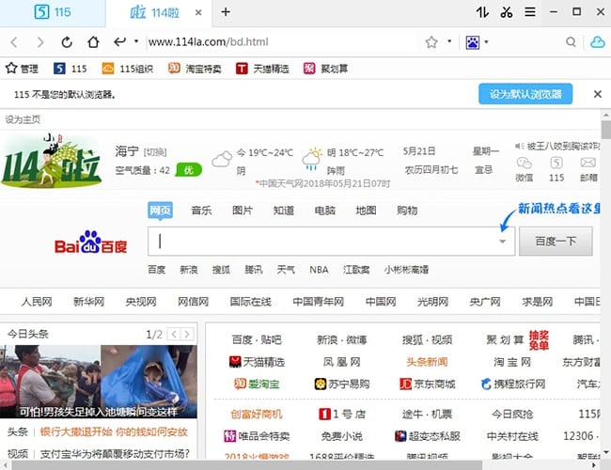Click the 切换 city switch link

pyautogui.click(x=156, y=152)
